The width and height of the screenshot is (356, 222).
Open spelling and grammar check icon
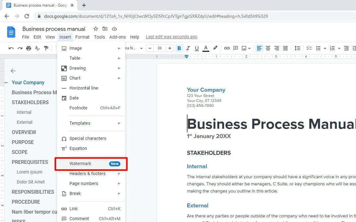point(36,48)
